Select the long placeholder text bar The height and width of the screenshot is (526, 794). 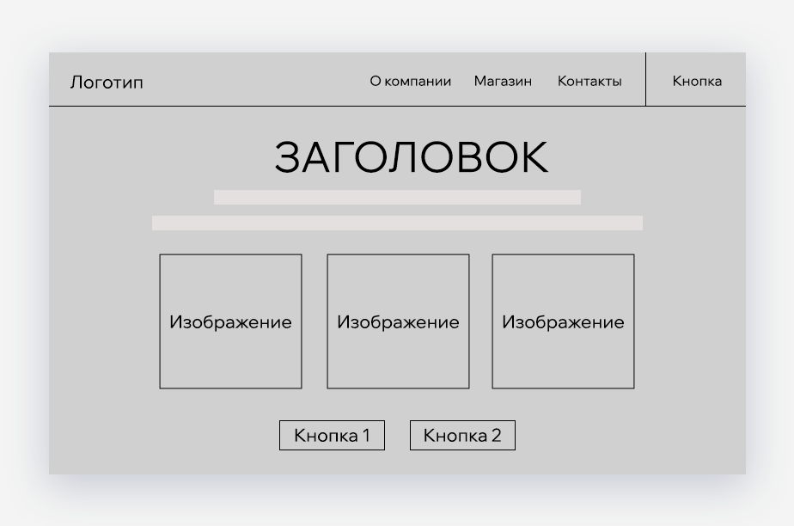click(x=397, y=222)
